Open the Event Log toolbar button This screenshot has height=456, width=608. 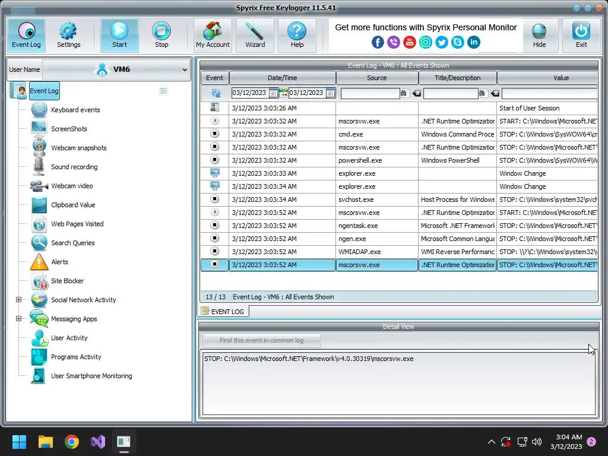click(x=26, y=35)
